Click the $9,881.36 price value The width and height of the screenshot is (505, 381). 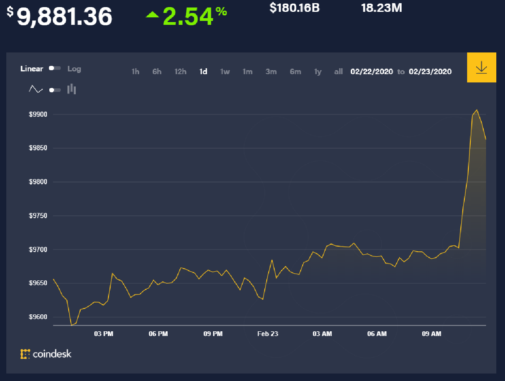60,17
